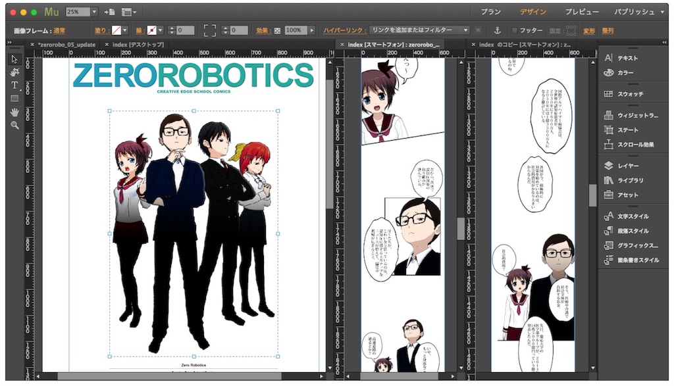Image resolution: width=674 pixels, height=386 pixels.
Task: Open the stroke color dropdown arrow
Action: click(160, 30)
